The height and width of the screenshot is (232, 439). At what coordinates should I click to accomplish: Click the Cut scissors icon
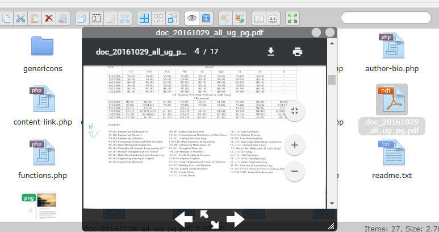[x=20, y=19]
